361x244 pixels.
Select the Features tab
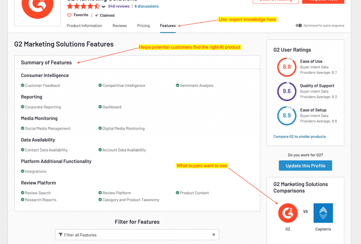pyautogui.click(x=168, y=26)
